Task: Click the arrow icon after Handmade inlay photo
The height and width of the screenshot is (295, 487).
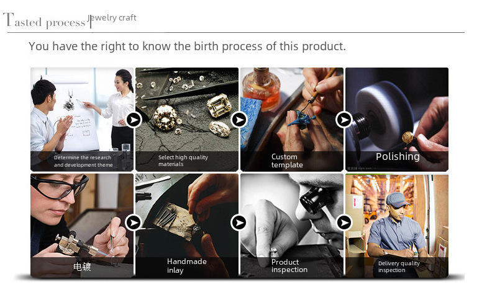Action: click(239, 222)
